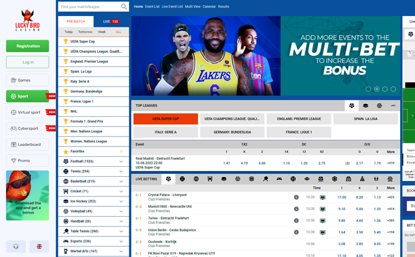
Task: Select basketball icon in Live Betting bar
Action: 196,179
